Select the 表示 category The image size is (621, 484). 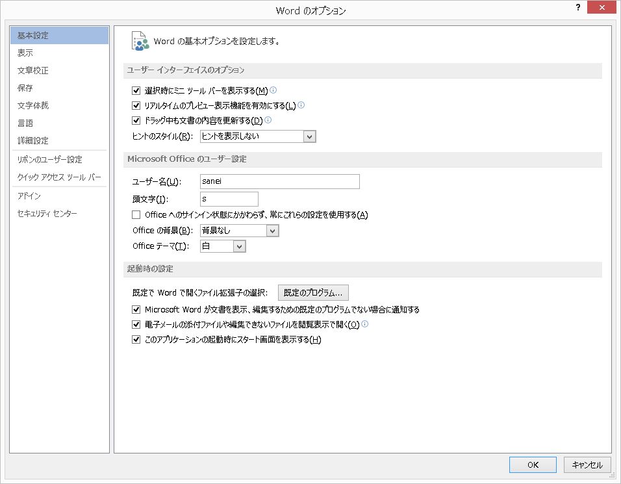59,53
